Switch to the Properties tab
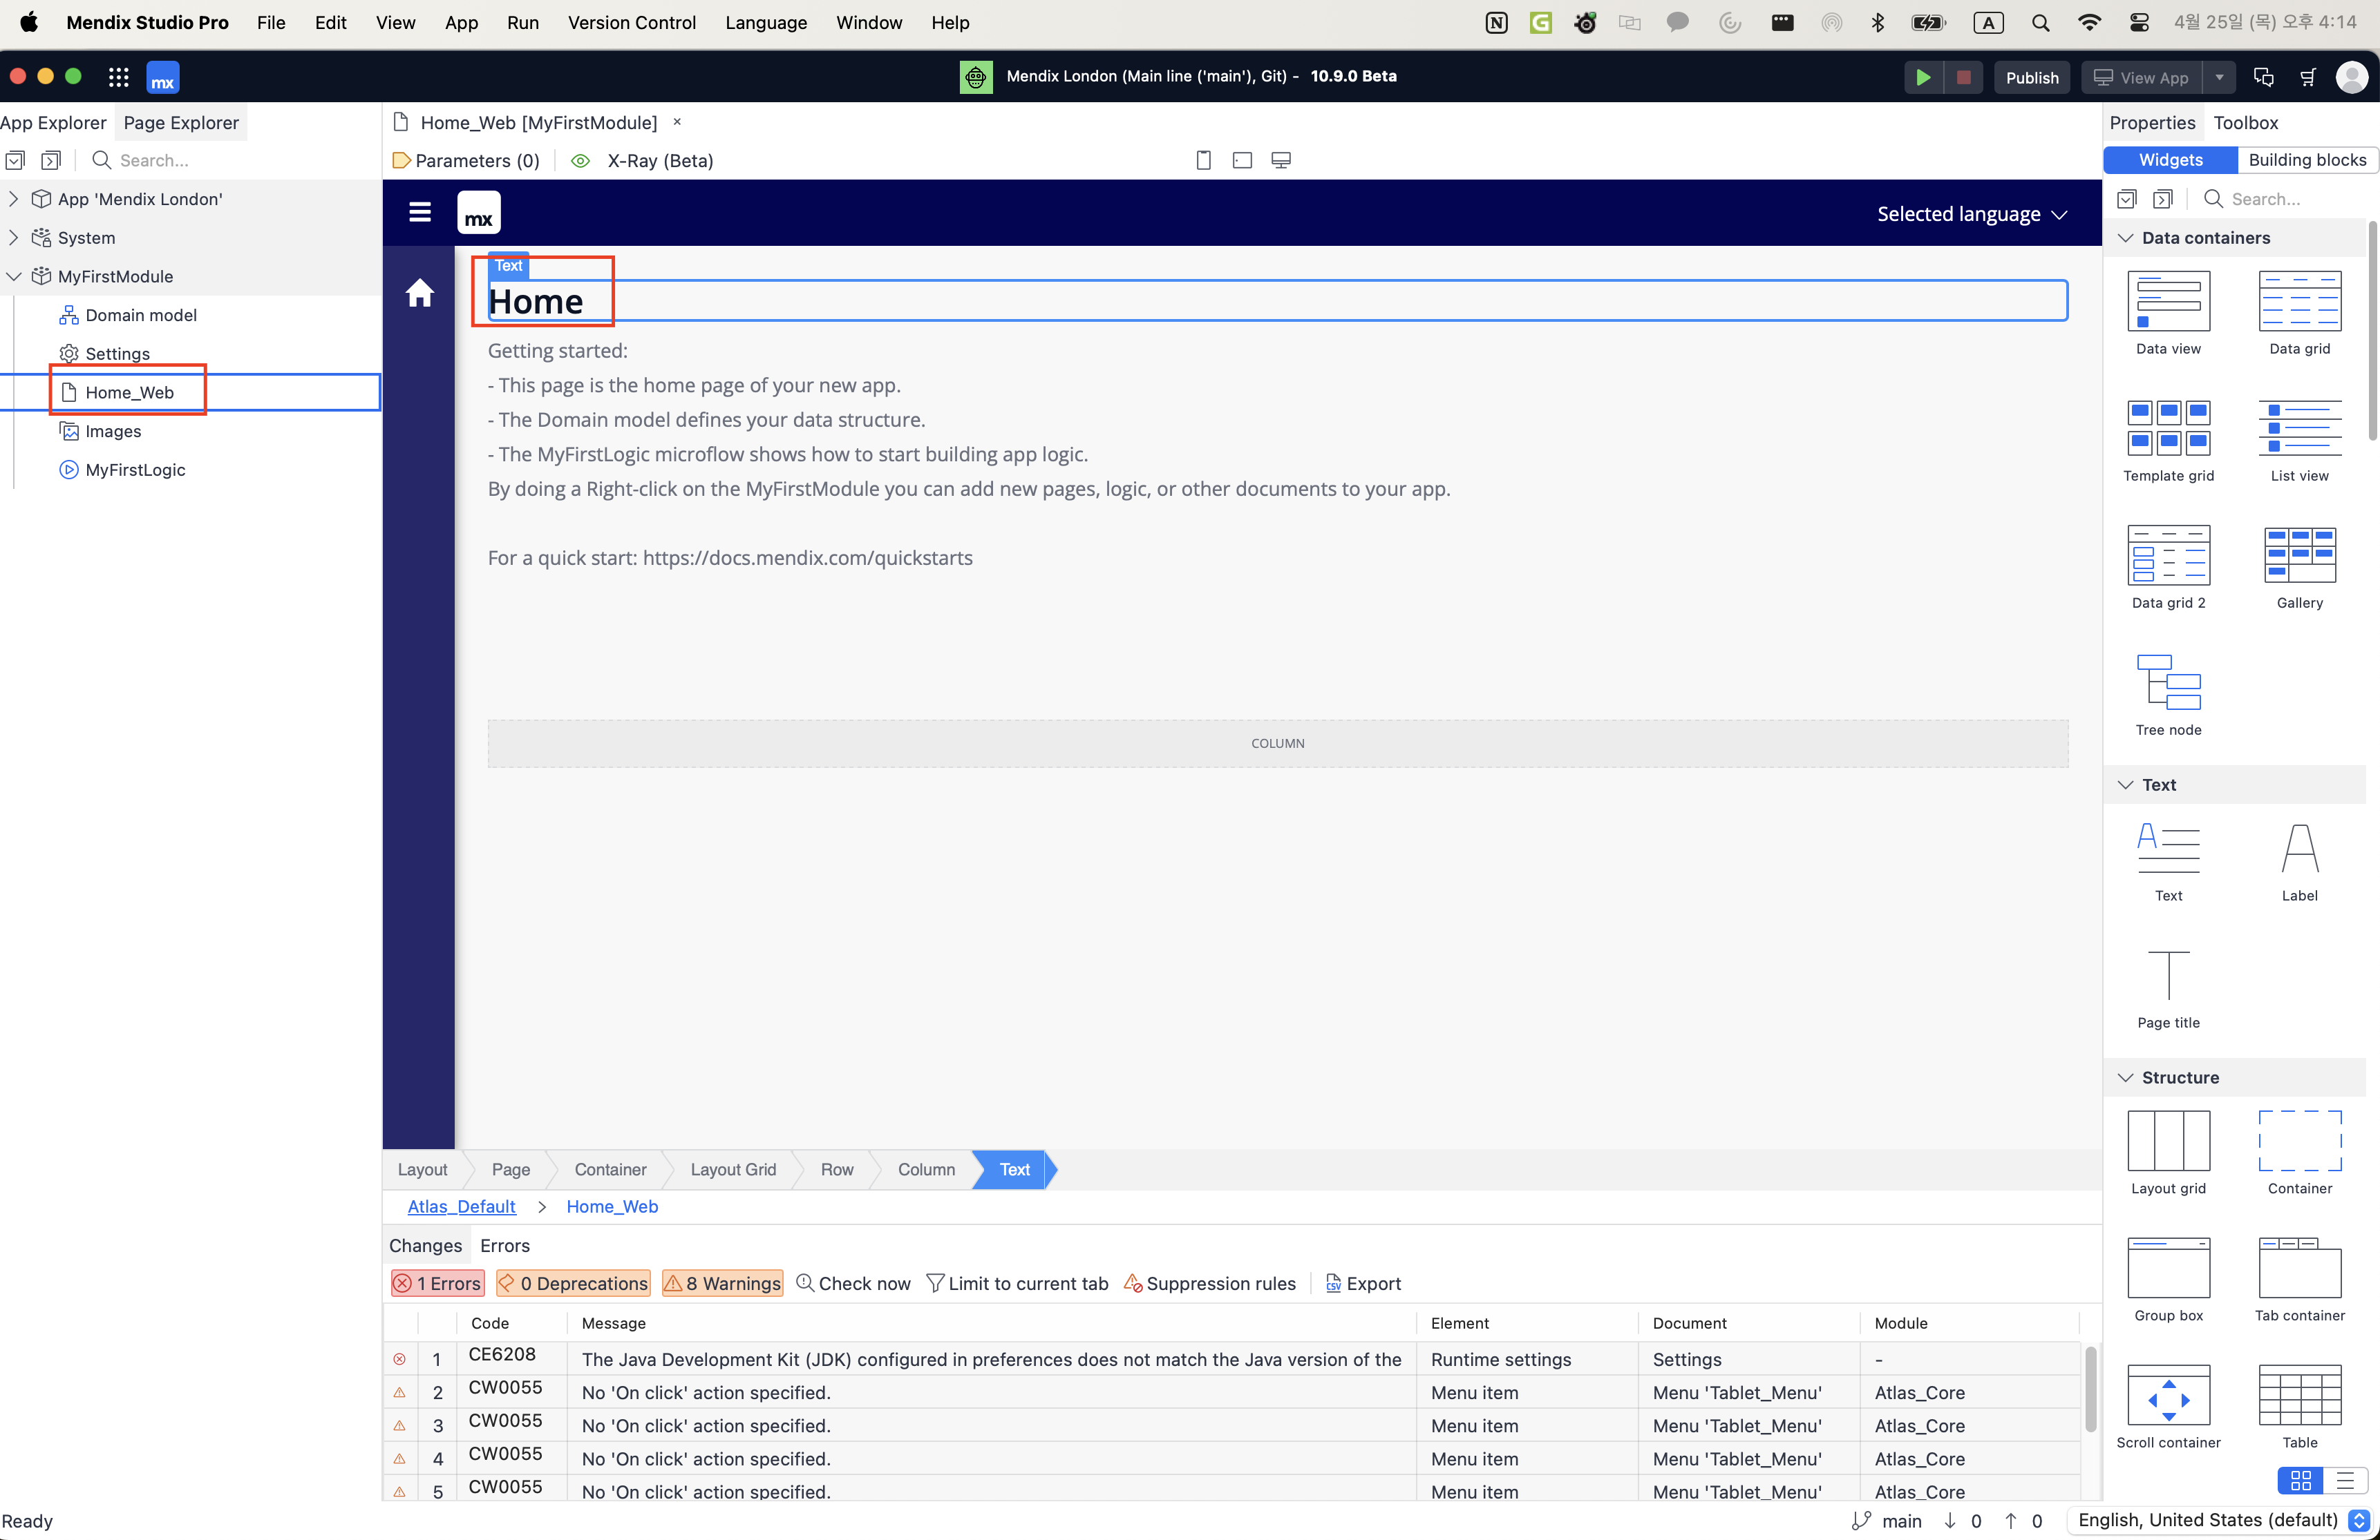The image size is (2380, 1540). click(2152, 123)
